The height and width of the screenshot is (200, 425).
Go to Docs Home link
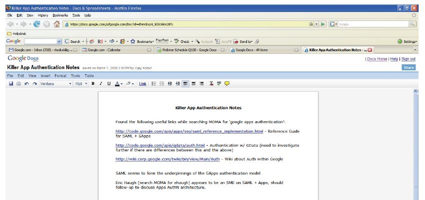click(x=377, y=59)
